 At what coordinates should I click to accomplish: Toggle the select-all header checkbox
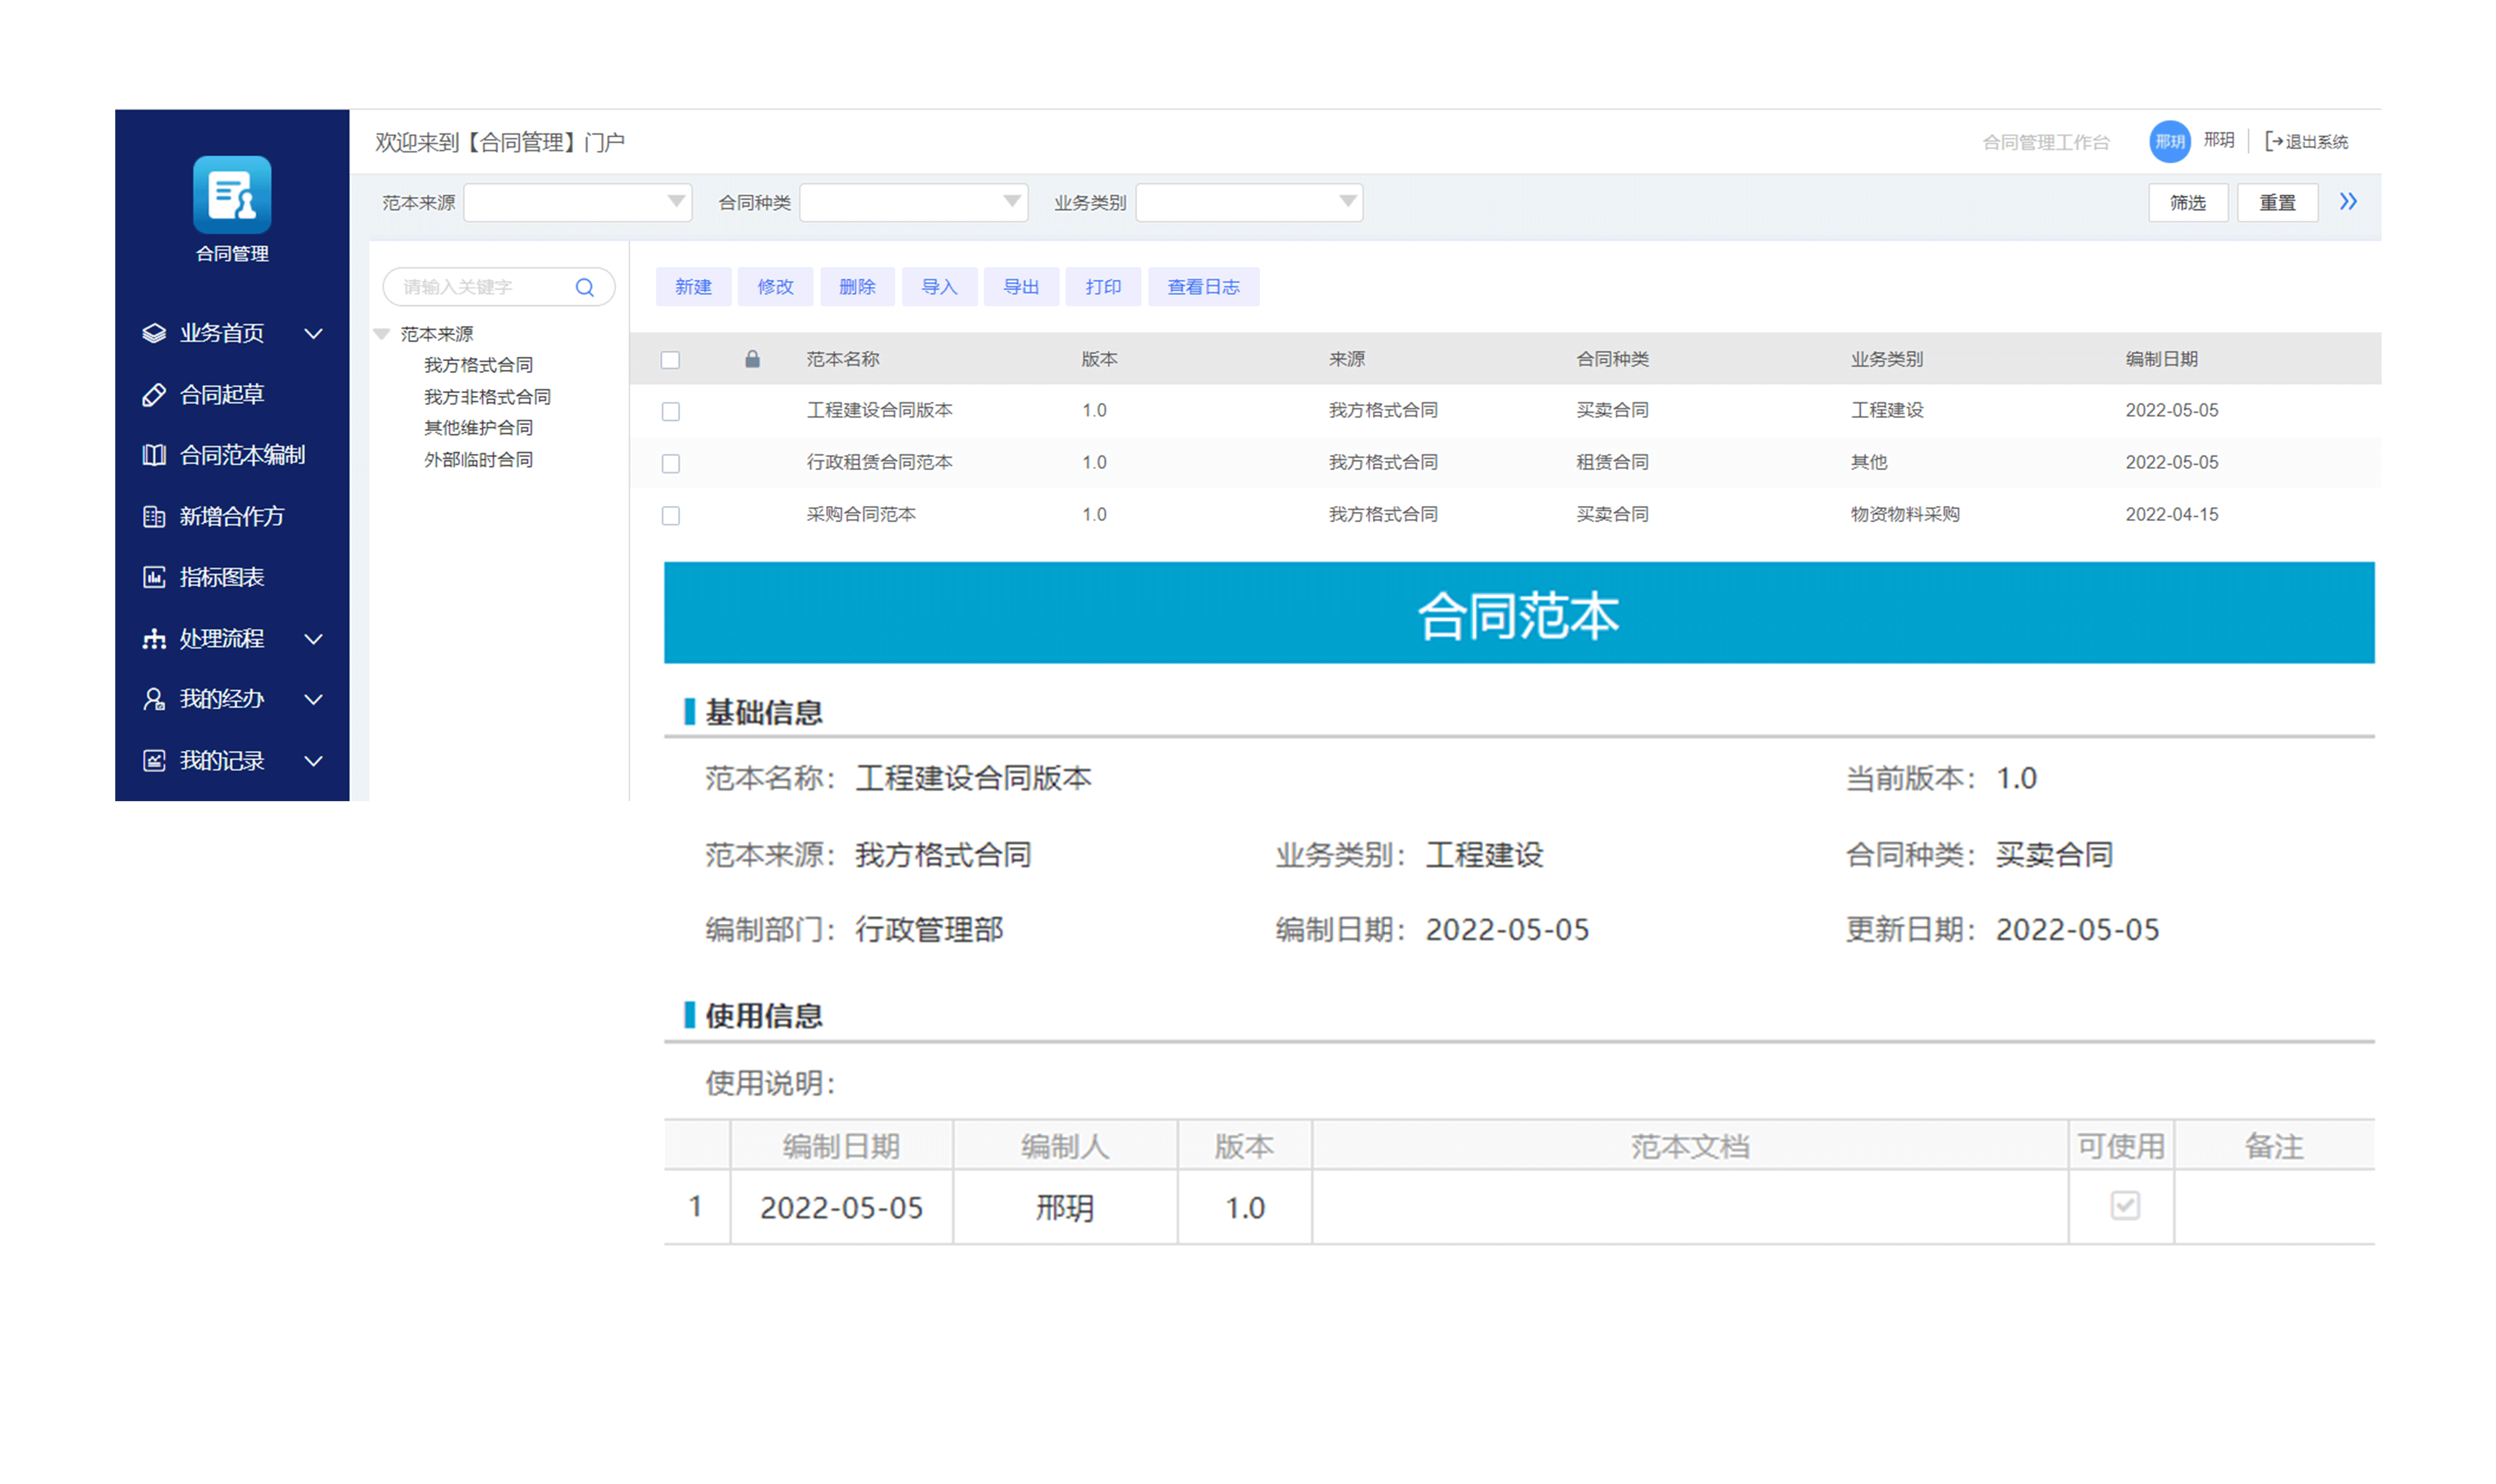click(x=671, y=360)
